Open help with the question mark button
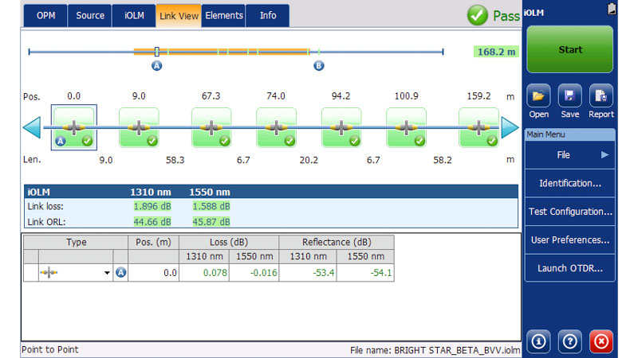The height and width of the screenshot is (358, 638). tap(569, 341)
